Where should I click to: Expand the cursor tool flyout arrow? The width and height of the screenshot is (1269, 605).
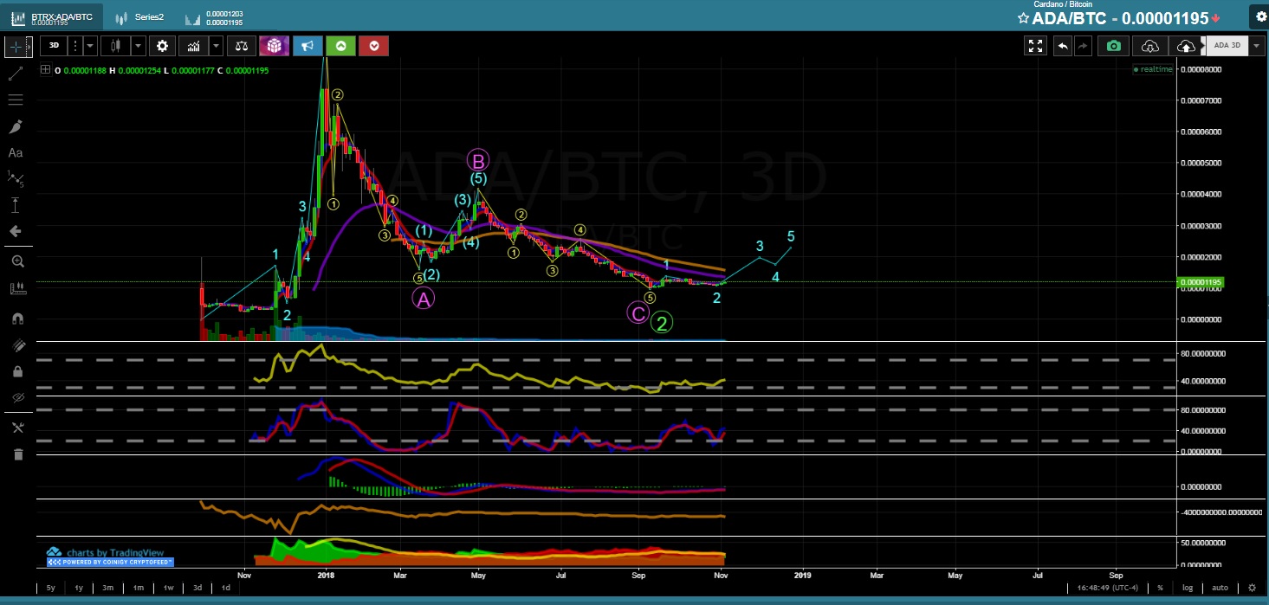coord(31,46)
